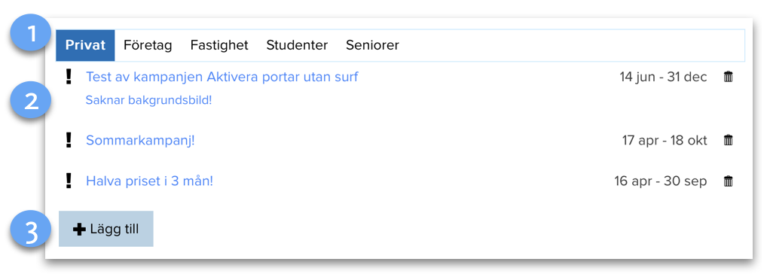This screenshot has width=770, height=280.
Task: Go to the Studenter tab
Action: pos(297,46)
